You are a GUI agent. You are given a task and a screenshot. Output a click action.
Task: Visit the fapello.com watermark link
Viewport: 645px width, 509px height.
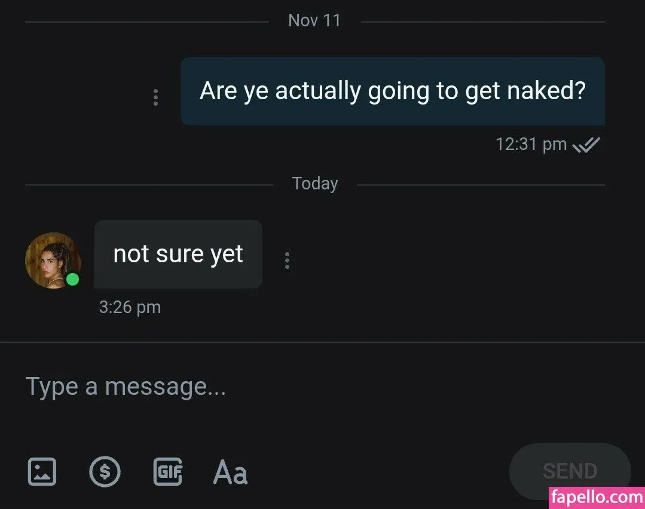597,498
